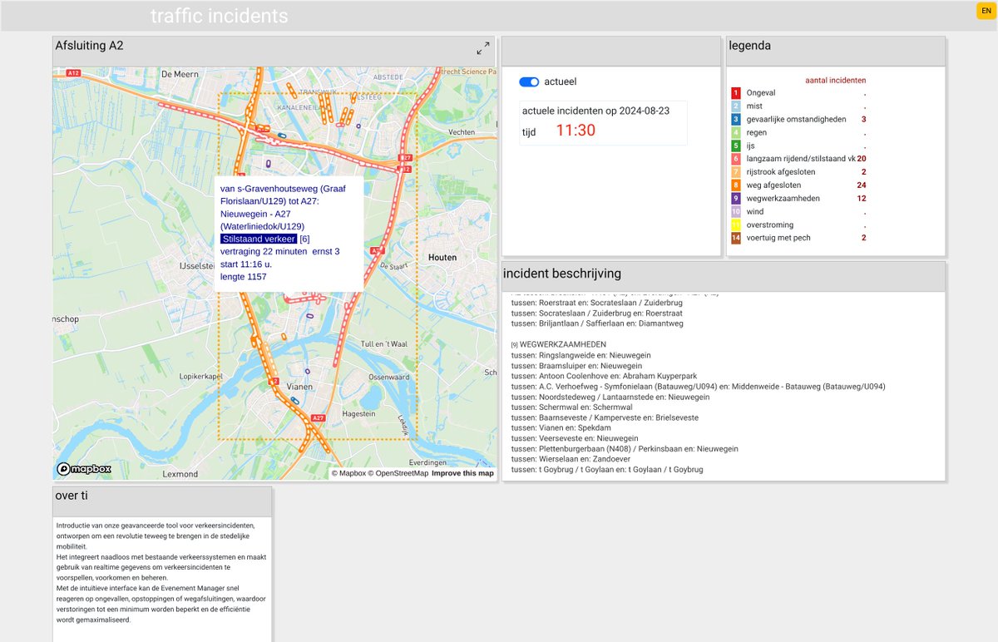Click the Baarnseveste / Kamperveste row
The width and height of the screenshot is (998, 642).
(x=605, y=418)
